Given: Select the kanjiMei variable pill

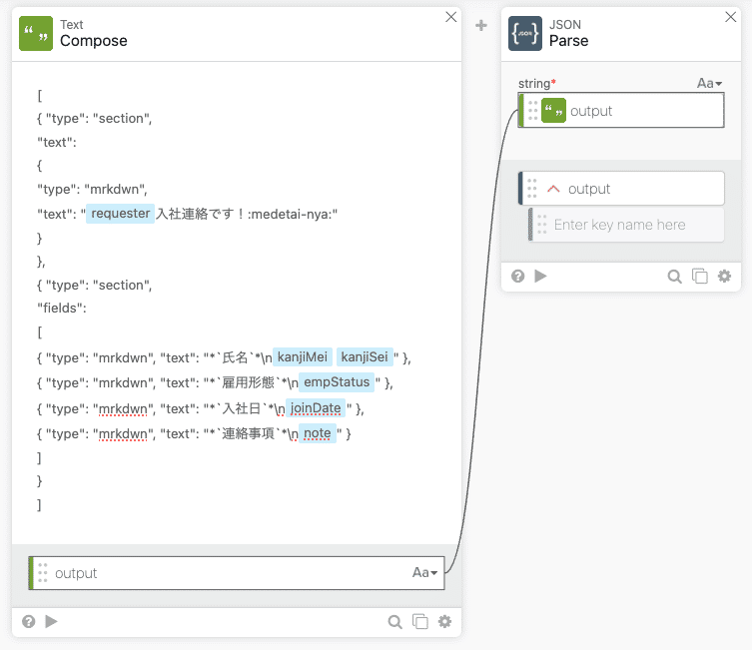Looking at the screenshot, I should [x=303, y=357].
